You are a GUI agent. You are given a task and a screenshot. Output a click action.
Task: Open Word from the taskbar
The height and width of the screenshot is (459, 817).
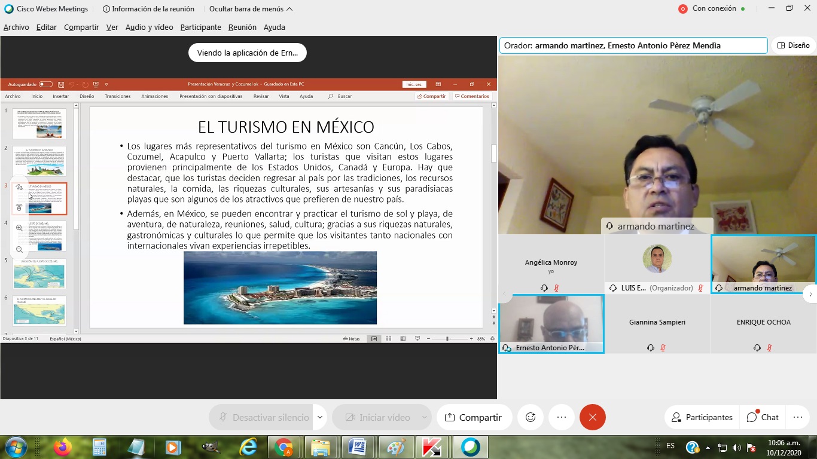(x=358, y=447)
